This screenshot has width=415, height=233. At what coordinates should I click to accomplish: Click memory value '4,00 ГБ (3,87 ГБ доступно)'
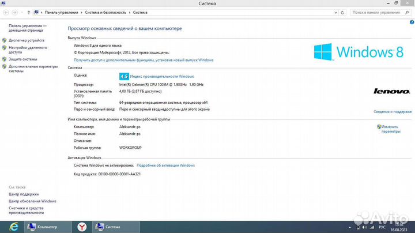click(140, 91)
